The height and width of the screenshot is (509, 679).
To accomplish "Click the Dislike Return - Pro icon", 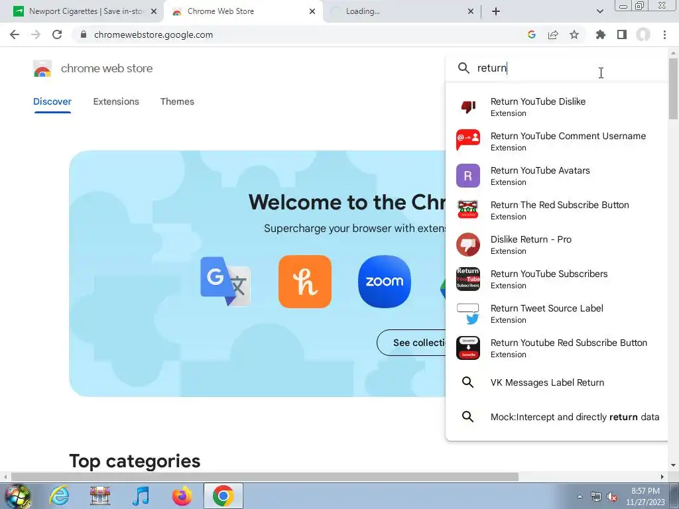I will [468, 245].
